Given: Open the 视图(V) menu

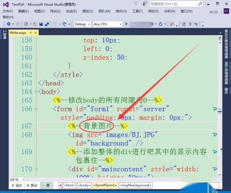Looking at the screenshot, I should 39,11.
